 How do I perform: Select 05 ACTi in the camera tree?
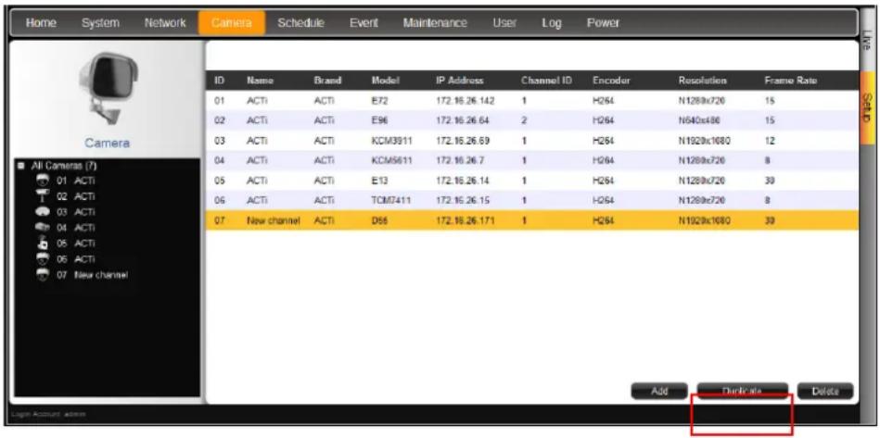coord(75,244)
